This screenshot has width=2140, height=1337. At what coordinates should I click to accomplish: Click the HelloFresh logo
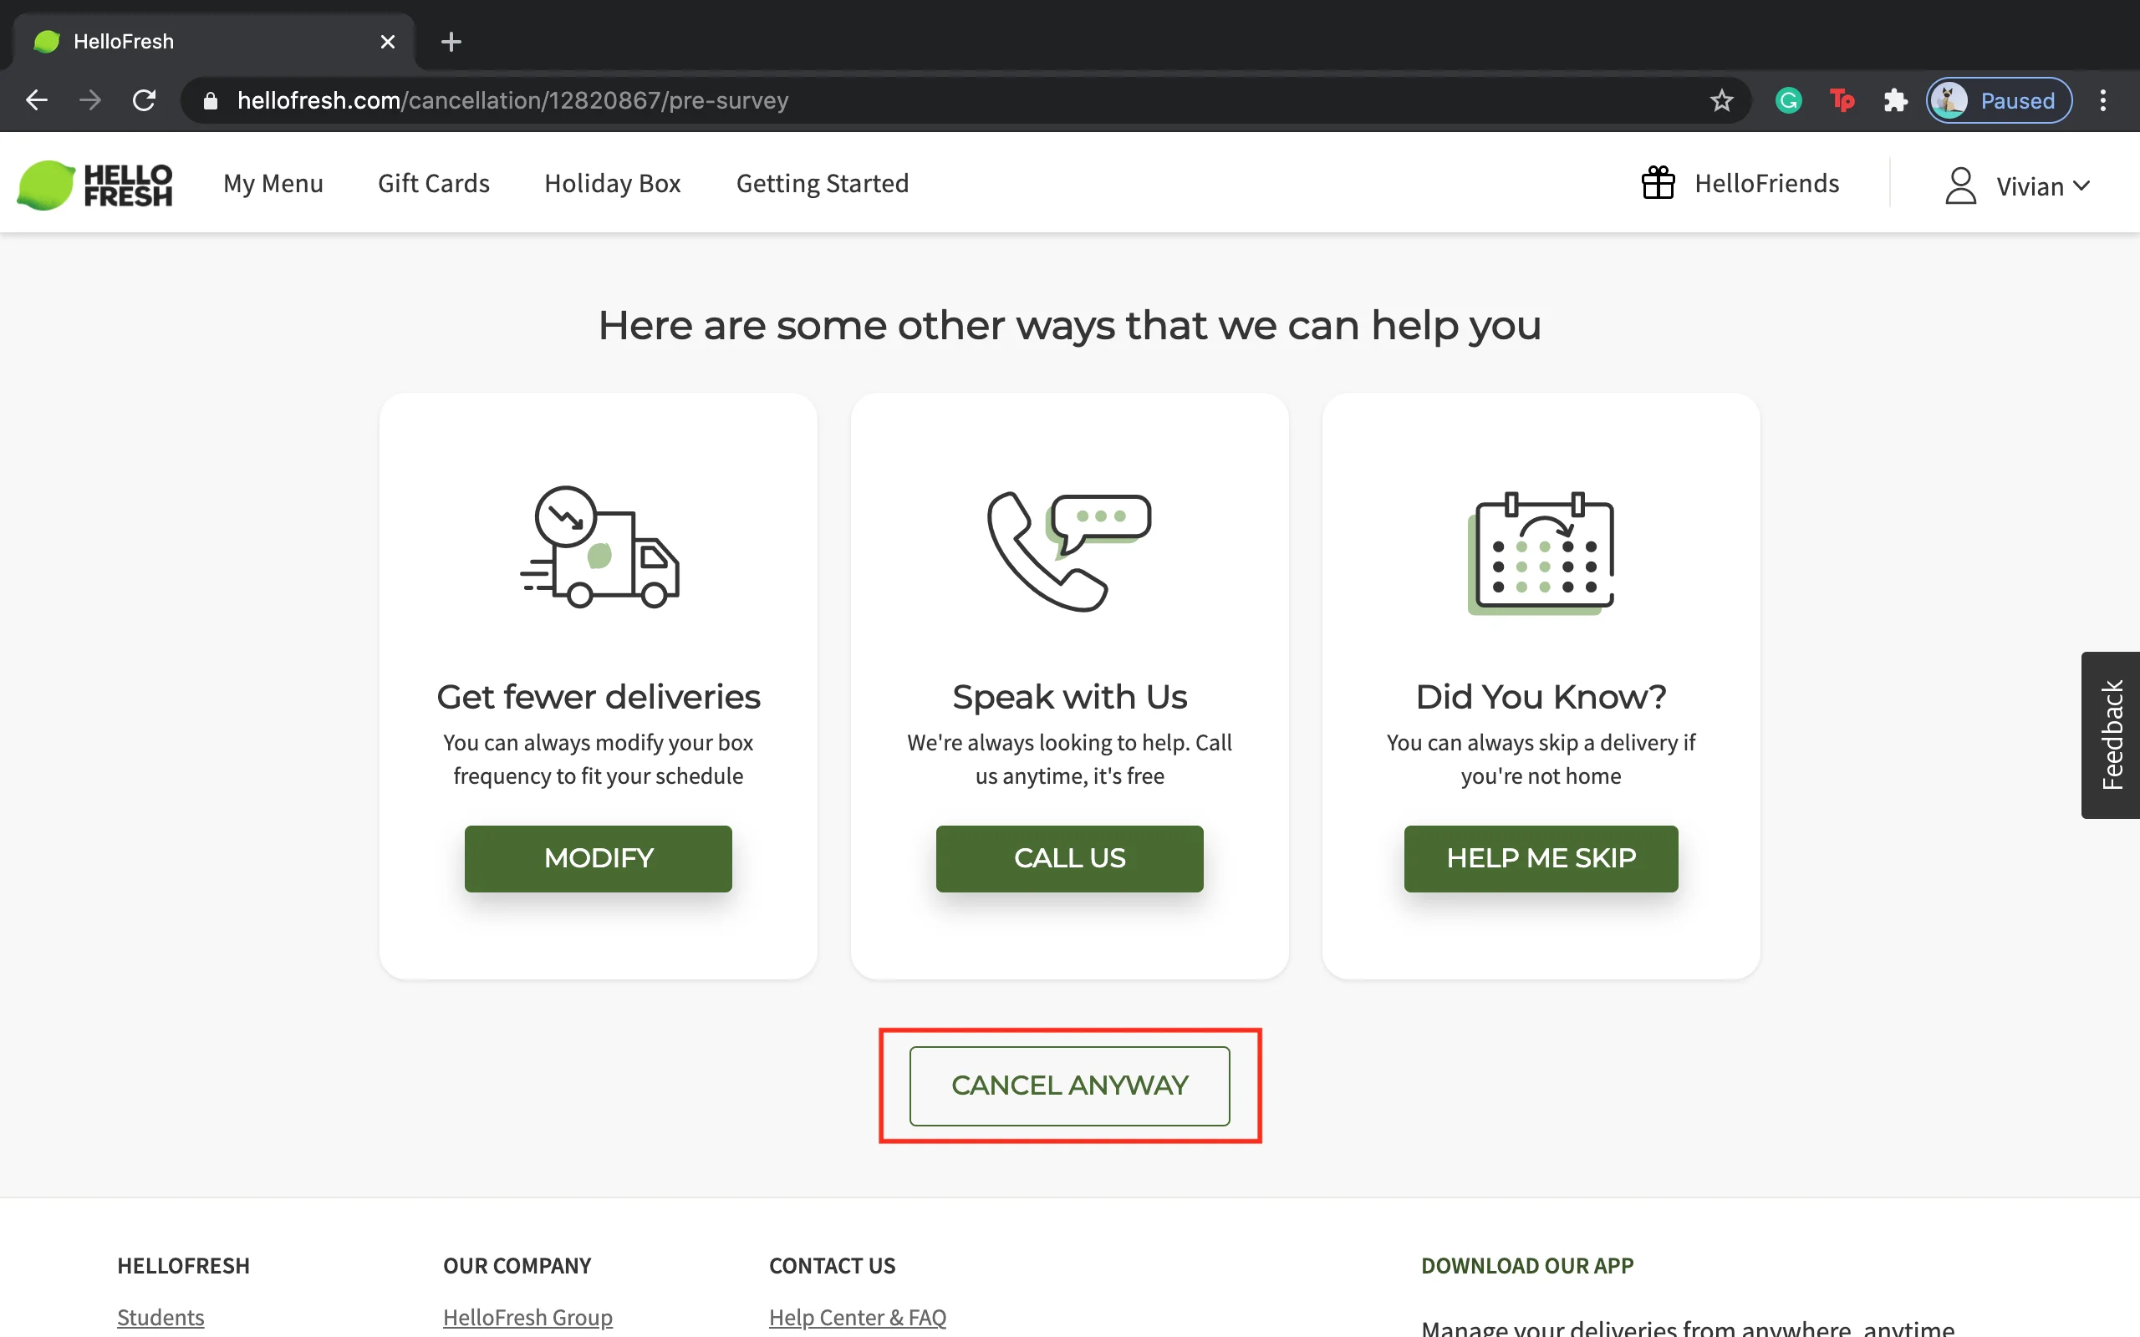(x=97, y=183)
